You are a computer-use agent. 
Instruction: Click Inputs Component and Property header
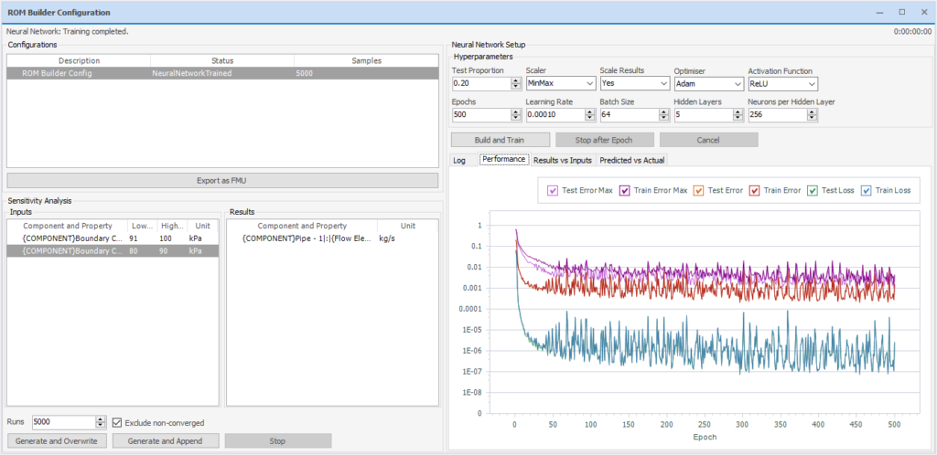click(68, 226)
